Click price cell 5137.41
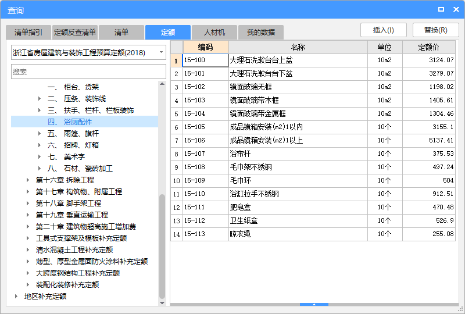 (429, 140)
